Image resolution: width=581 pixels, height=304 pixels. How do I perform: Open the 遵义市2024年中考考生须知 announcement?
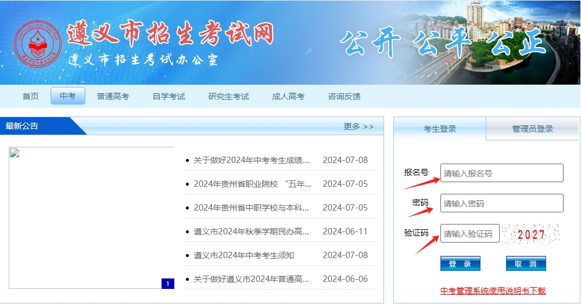point(244,255)
